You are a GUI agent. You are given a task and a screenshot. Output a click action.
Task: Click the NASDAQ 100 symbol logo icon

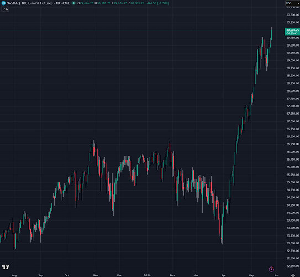[3, 3]
